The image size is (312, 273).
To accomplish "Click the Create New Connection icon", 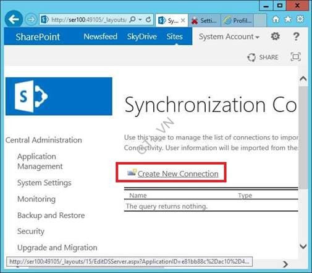I will click(132, 173).
